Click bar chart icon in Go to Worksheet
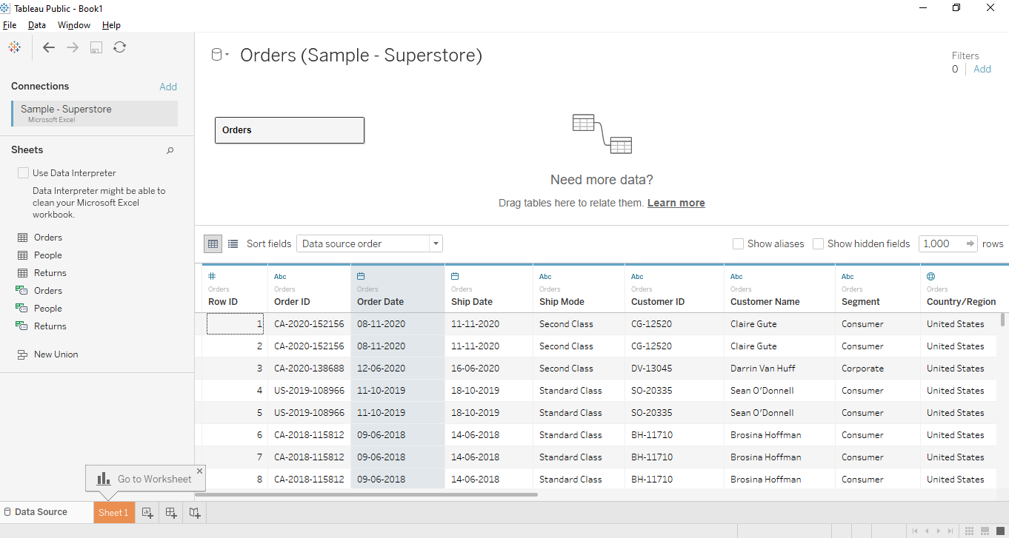The height and width of the screenshot is (538, 1009). point(104,479)
